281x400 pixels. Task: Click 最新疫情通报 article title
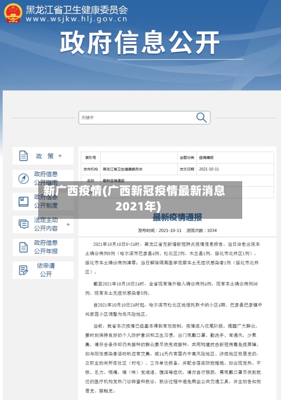point(178,217)
